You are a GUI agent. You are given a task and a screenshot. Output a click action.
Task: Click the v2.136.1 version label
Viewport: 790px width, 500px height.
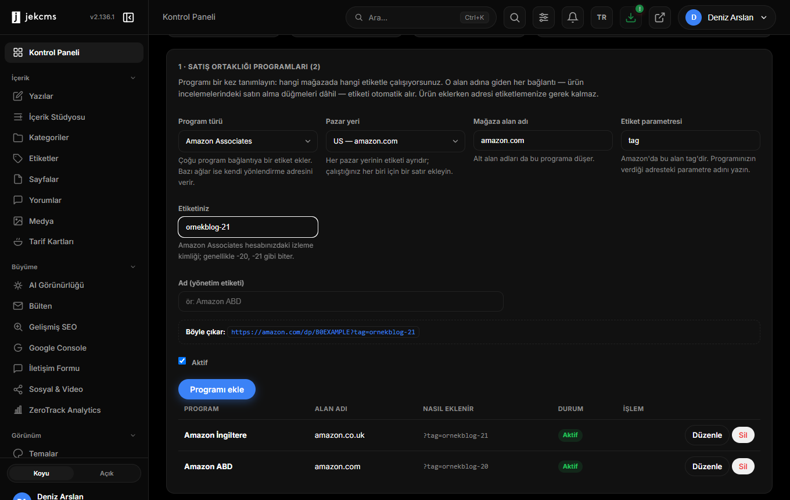click(102, 17)
